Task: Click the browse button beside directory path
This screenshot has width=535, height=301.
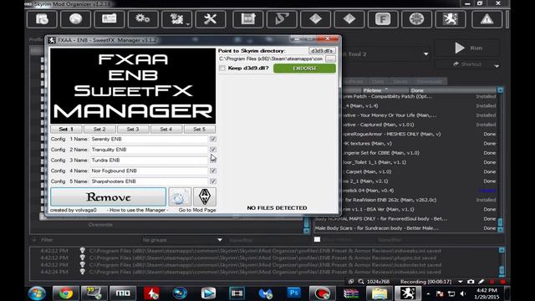Action: coord(330,59)
